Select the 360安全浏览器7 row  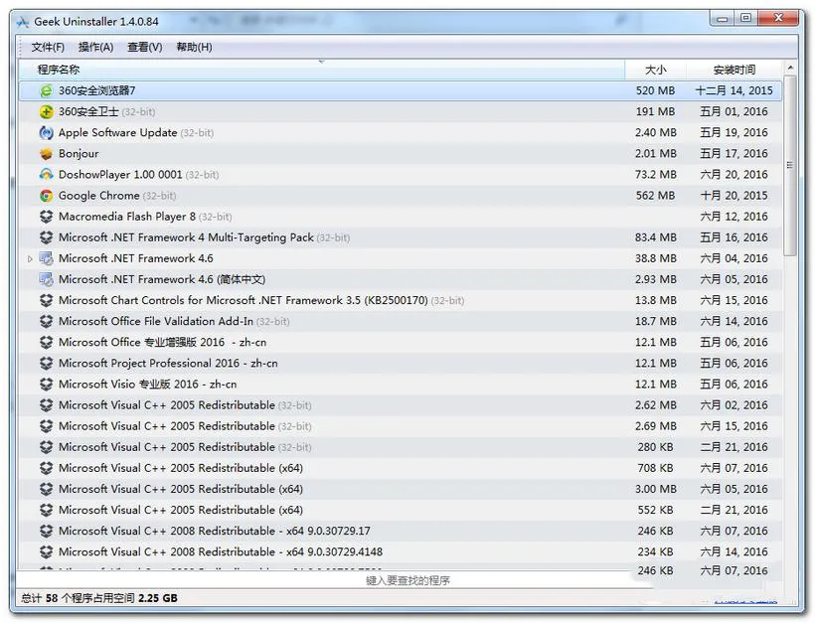coord(401,91)
